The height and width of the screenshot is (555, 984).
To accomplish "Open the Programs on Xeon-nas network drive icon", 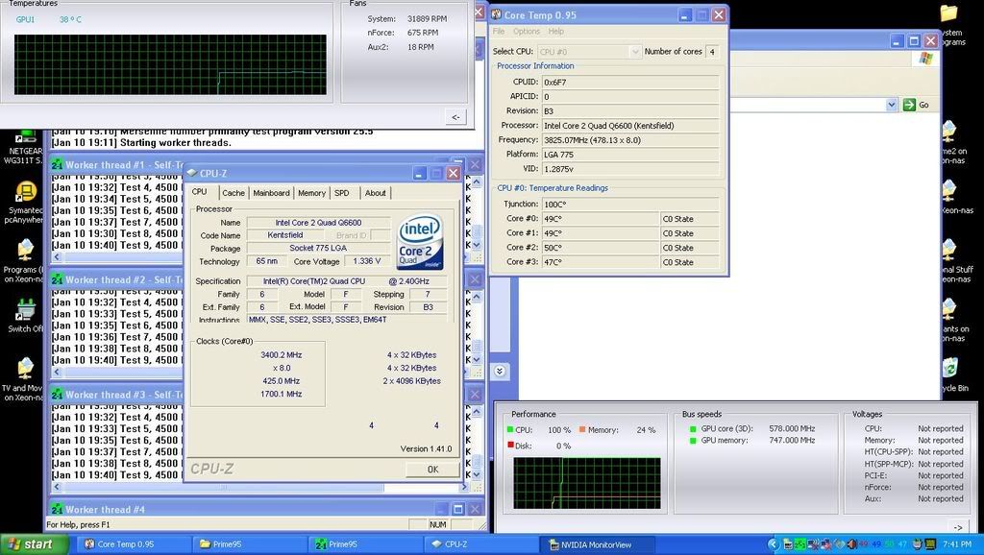I will (24, 260).
